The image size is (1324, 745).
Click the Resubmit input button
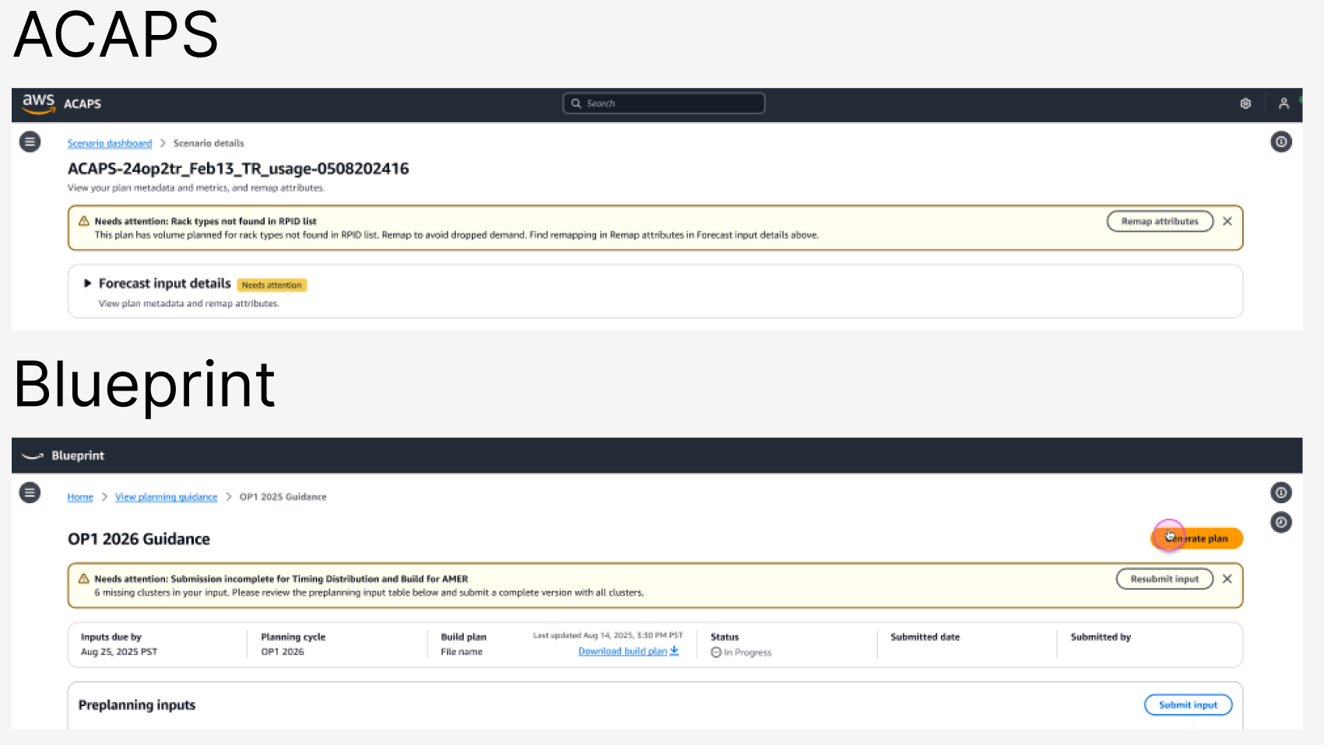pyautogui.click(x=1164, y=579)
